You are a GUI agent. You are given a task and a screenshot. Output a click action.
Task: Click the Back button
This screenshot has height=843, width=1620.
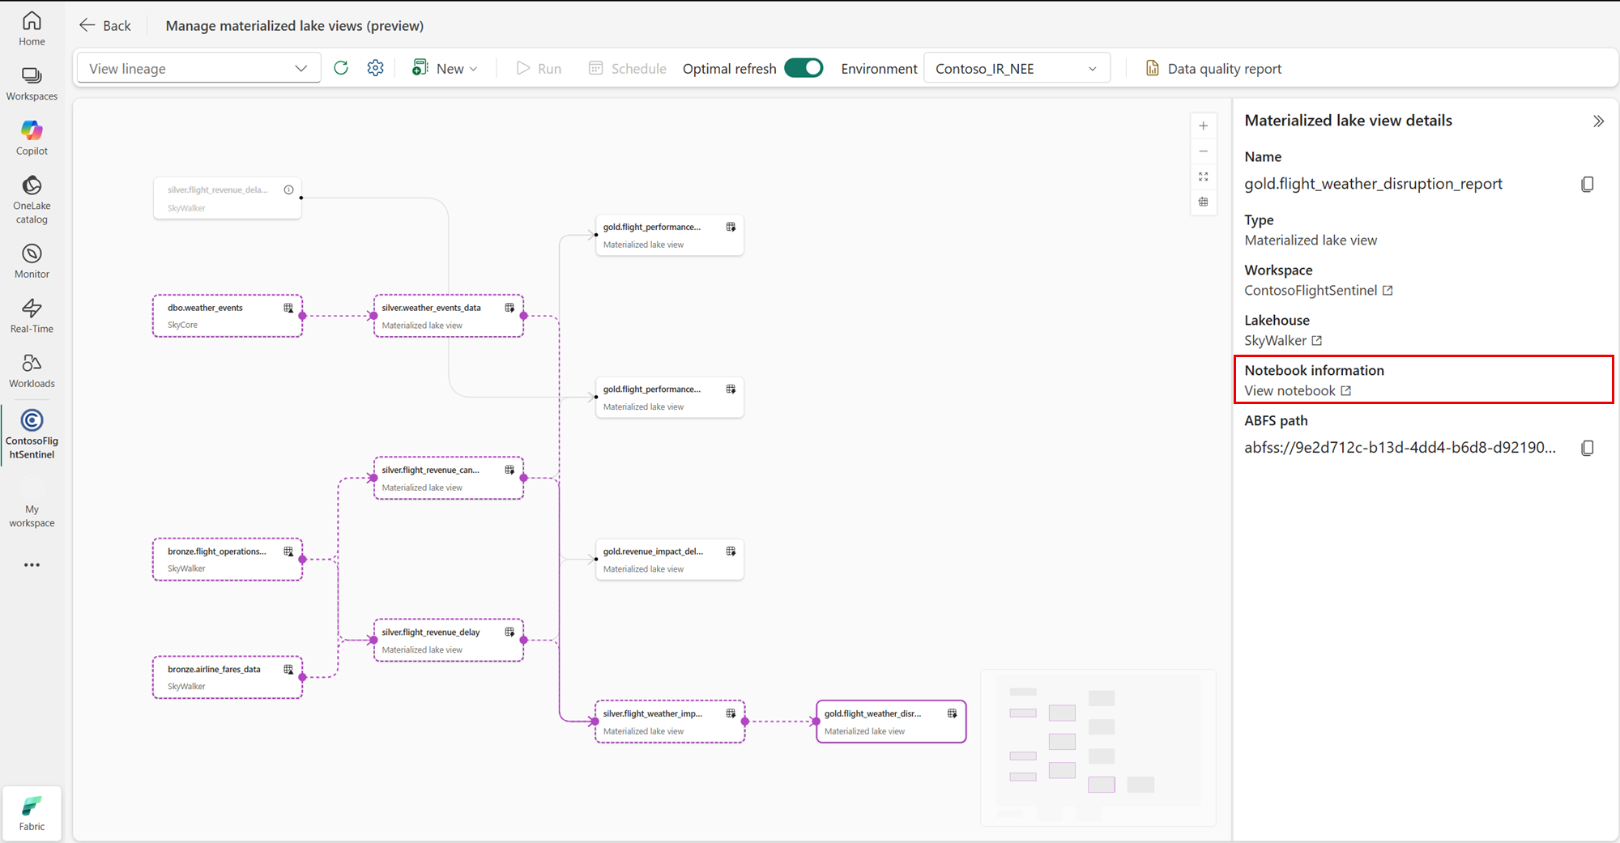(x=105, y=25)
